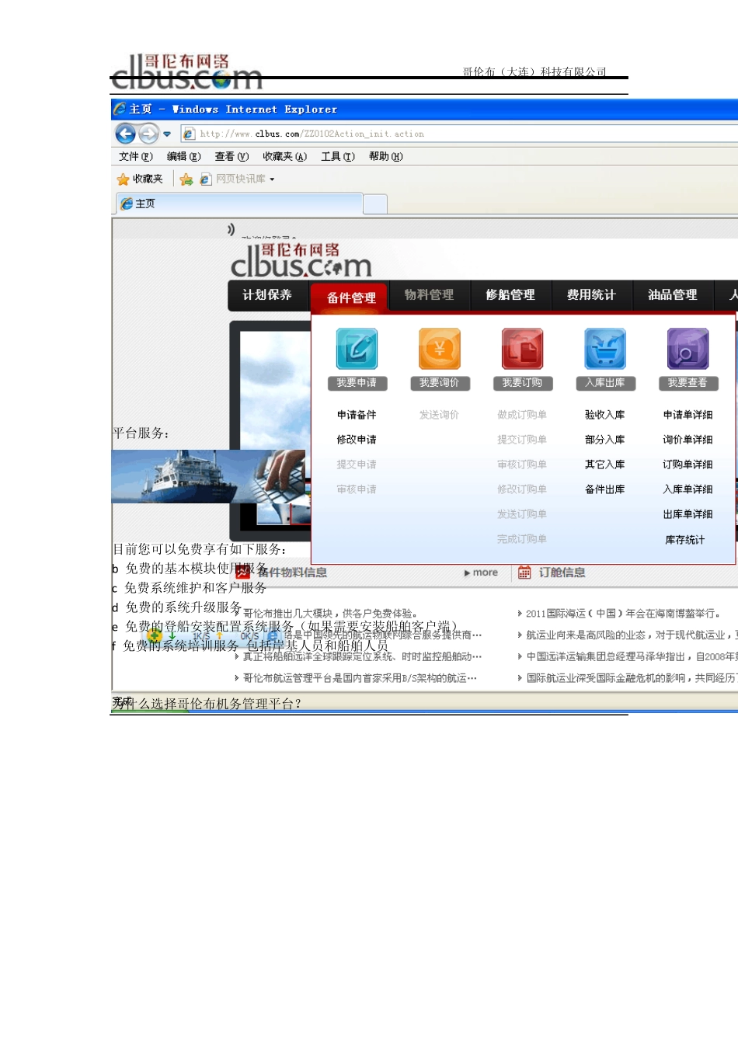The width and height of the screenshot is (738, 1044).
Task: Click the clbus.com logo in the webpage
Action: (301, 261)
